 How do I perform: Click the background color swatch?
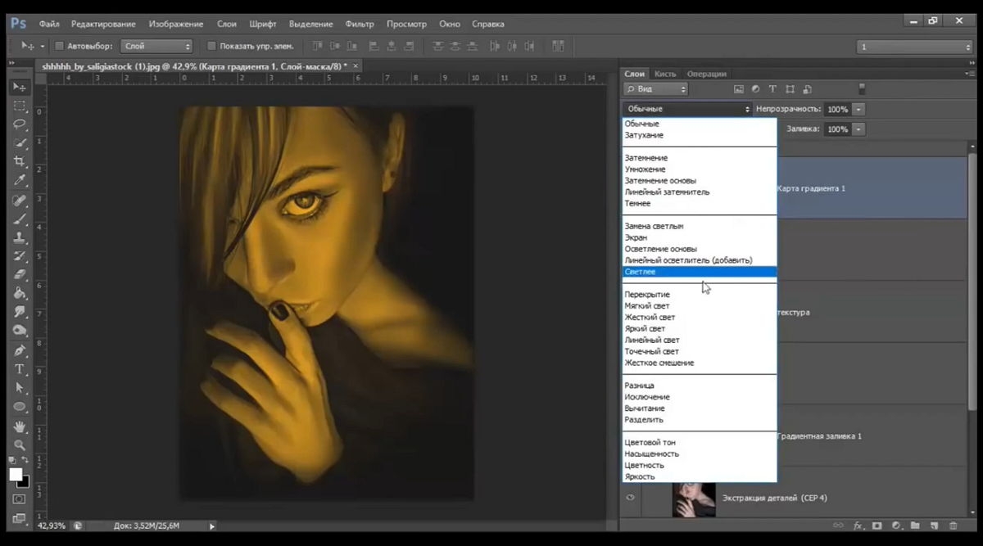pyautogui.click(x=25, y=483)
